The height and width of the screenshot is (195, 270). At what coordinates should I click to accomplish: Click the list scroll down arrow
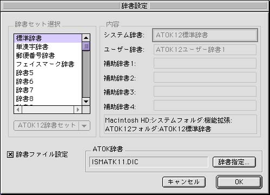coord(86,102)
